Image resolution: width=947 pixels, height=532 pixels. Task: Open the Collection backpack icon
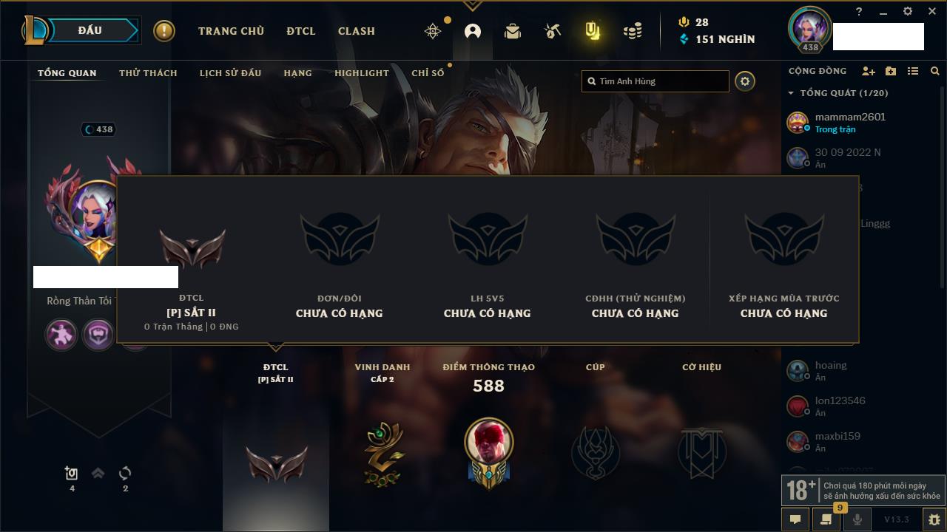(x=513, y=31)
